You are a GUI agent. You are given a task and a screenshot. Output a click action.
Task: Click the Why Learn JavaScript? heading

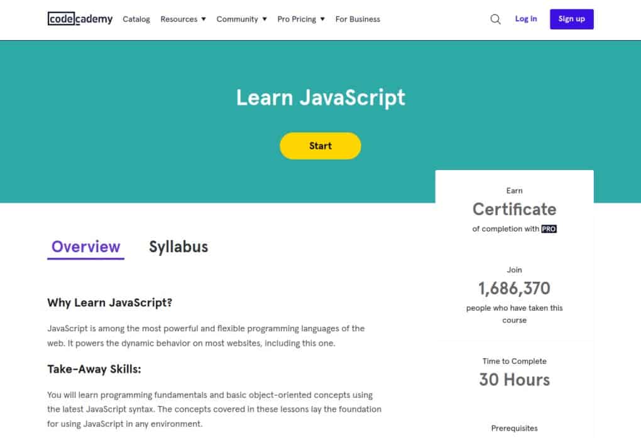coord(109,302)
